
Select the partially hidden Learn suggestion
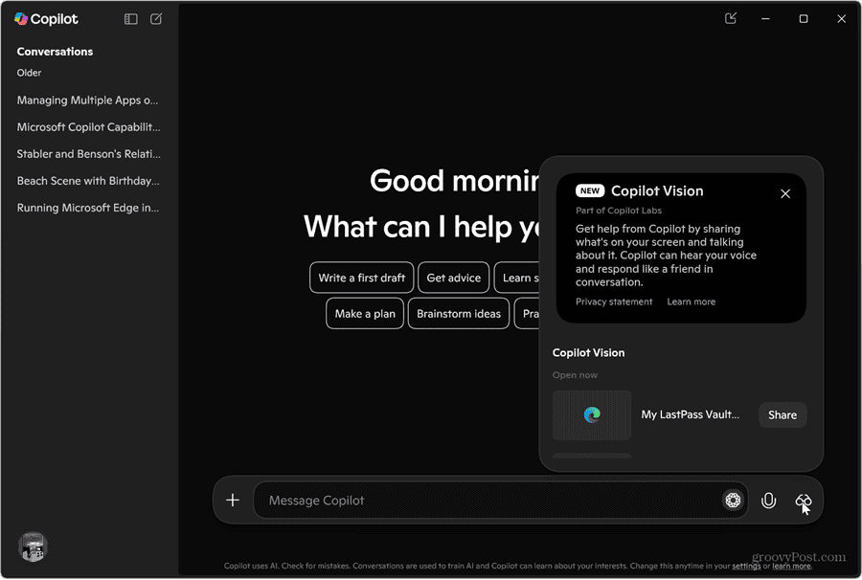coord(517,278)
